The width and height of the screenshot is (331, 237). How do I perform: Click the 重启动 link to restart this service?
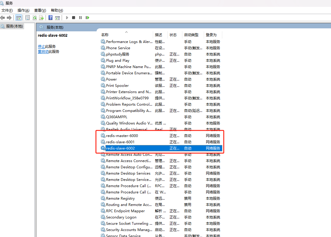click(43, 52)
